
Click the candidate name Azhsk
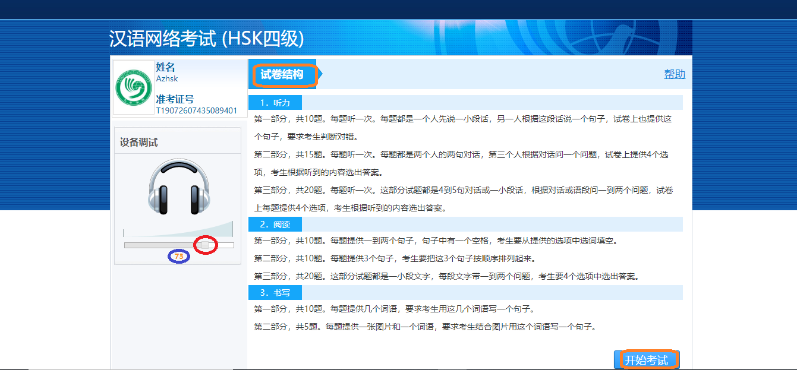click(167, 78)
